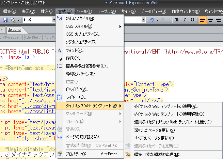Switch to the dwt.php document tab
The height and width of the screenshot is (159, 223).
coord(14,29)
